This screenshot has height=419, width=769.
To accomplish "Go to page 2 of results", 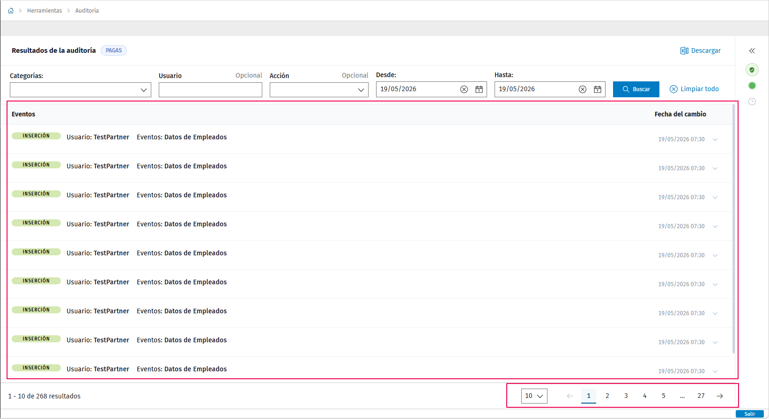I will pyautogui.click(x=607, y=396).
